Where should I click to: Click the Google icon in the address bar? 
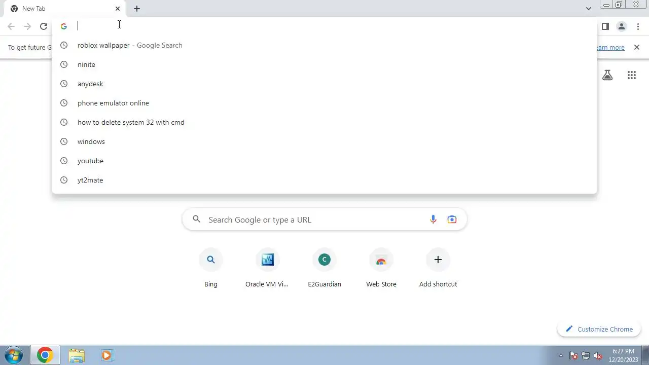coord(64,26)
